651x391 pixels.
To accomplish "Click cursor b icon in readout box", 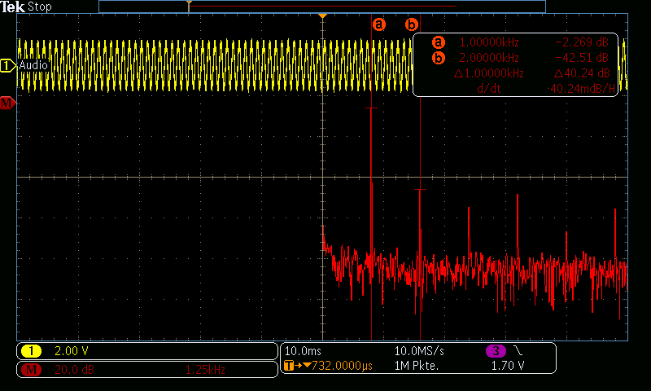I will click(x=438, y=58).
